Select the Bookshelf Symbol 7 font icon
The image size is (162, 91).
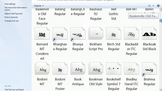tap(114, 69)
